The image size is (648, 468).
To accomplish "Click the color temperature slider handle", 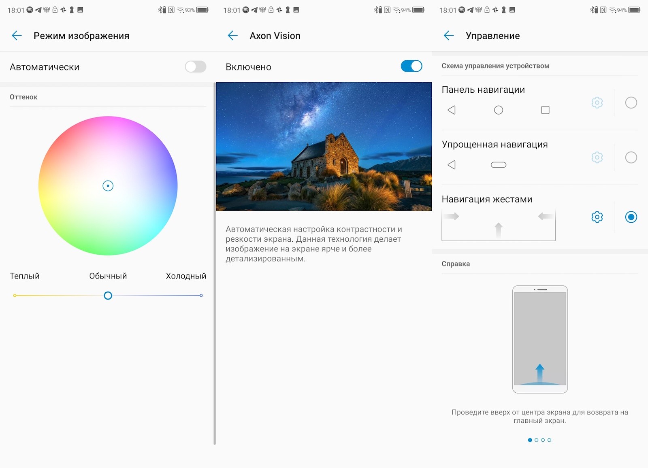I will 108,296.
